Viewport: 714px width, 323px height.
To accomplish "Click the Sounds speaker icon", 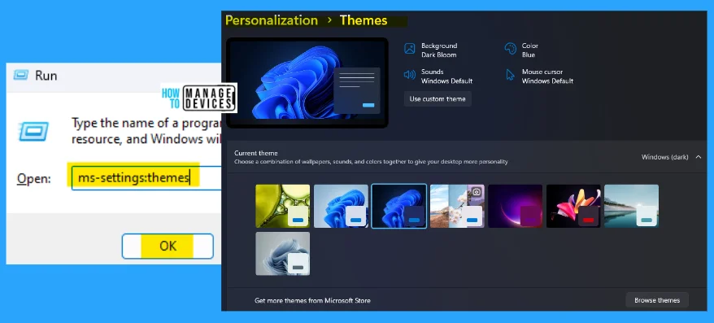I will (x=410, y=75).
